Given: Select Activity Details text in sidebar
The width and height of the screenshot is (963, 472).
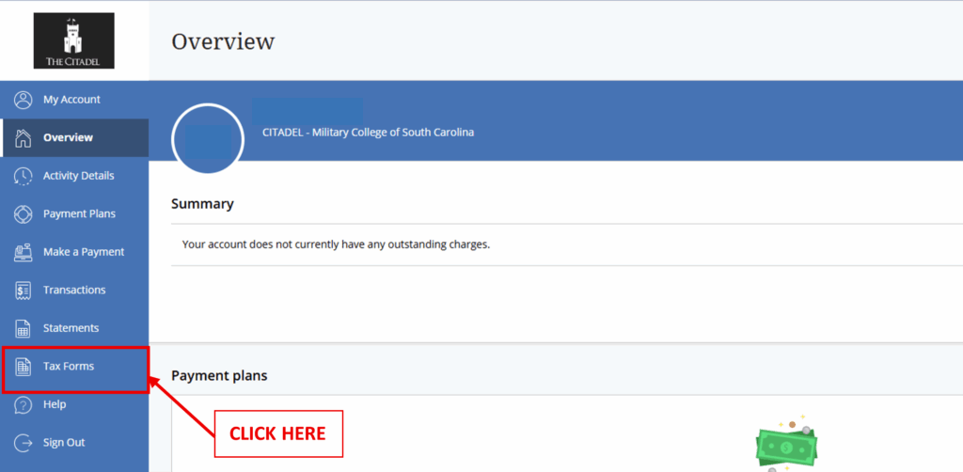Looking at the screenshot, I should click(78, 176).
